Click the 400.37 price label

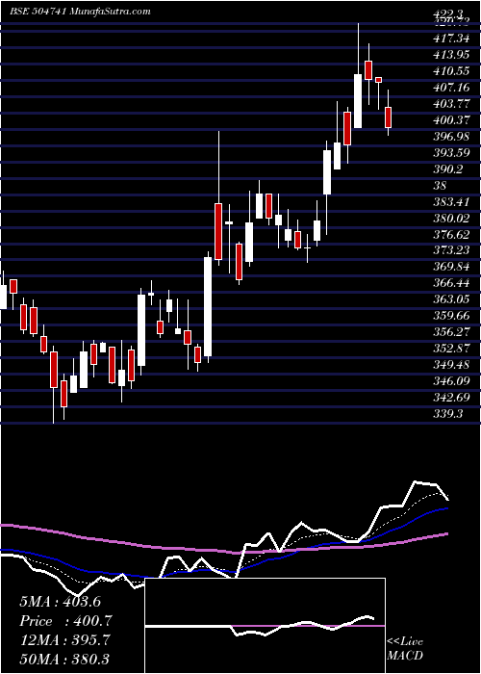pyautogui.click(x=451, y=120)
